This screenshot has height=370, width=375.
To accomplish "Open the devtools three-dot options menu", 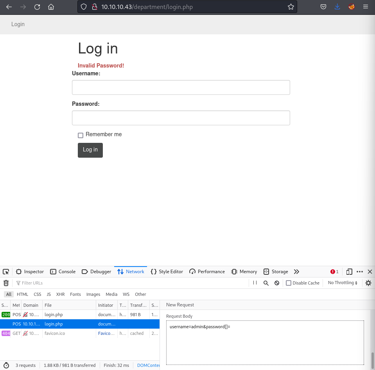I will tap(360, 272).
